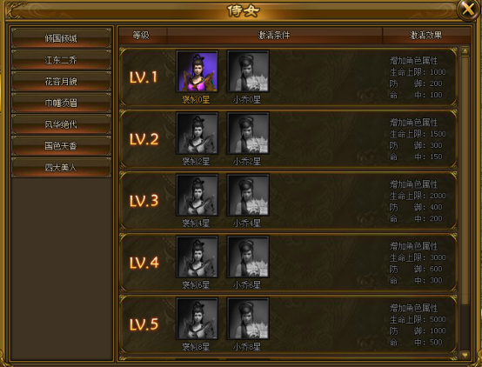
Task: Select the 花容月貌 category
Action: coord(61,81)
